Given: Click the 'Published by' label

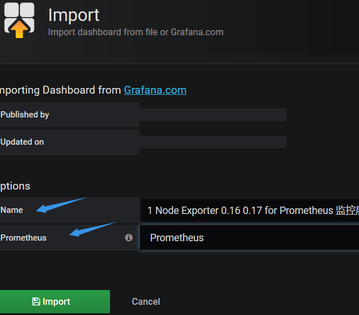Looking at the screenshot, I should (x=25, y=115).
